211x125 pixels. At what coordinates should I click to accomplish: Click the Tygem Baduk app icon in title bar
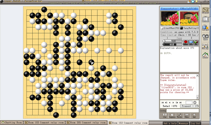pyautogui.click(x=2, y=1)
